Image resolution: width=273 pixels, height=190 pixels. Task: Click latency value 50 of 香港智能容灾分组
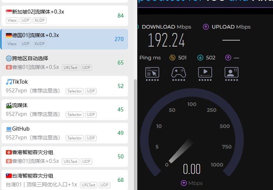click(x=120, y=157)
